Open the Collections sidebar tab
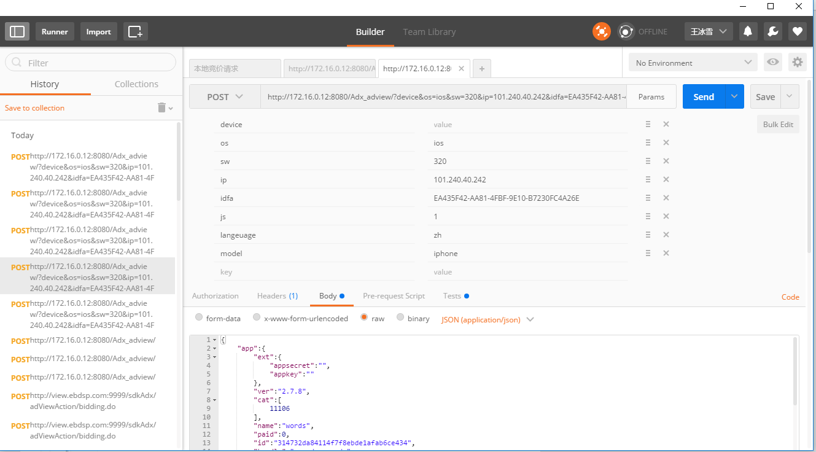 coord(136,84)
